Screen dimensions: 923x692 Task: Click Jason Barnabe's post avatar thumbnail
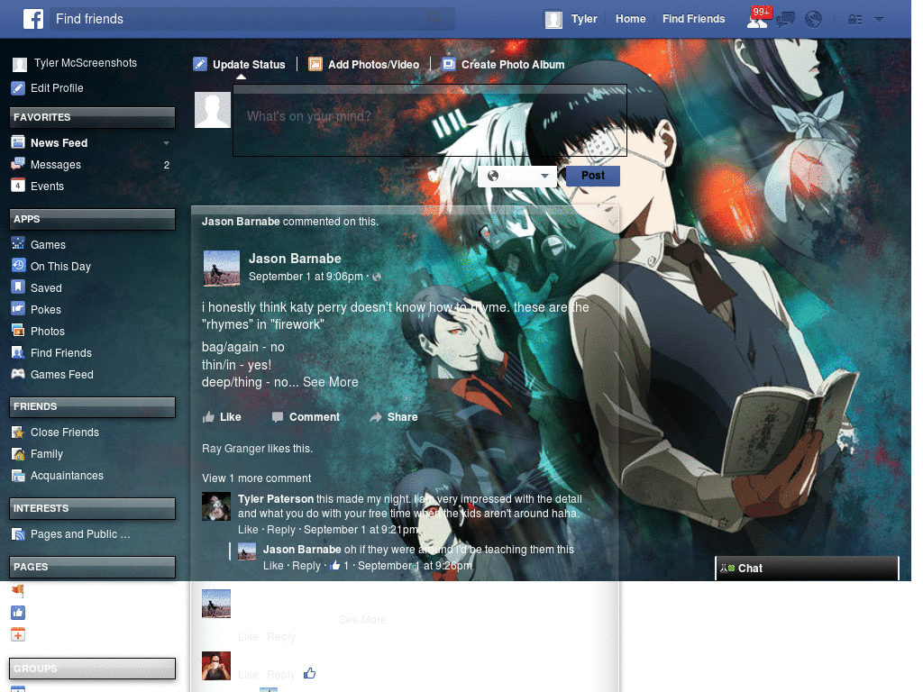222,269
